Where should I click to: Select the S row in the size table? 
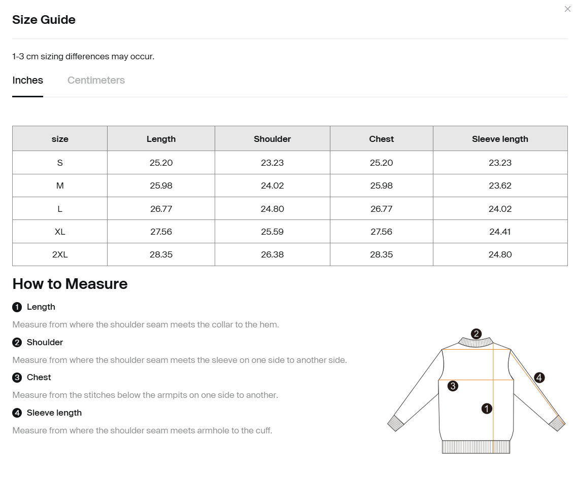coord(59,163)
